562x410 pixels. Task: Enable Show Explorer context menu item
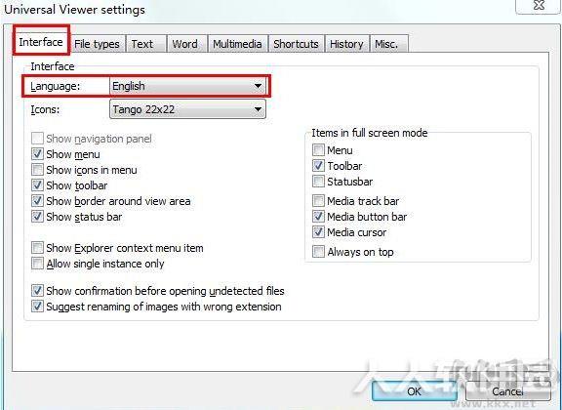37,248
